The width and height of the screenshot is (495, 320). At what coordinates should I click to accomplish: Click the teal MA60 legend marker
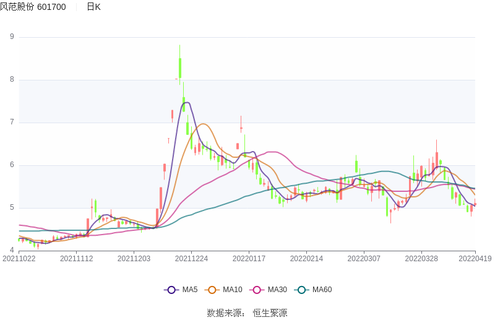[x=301, y=290]
